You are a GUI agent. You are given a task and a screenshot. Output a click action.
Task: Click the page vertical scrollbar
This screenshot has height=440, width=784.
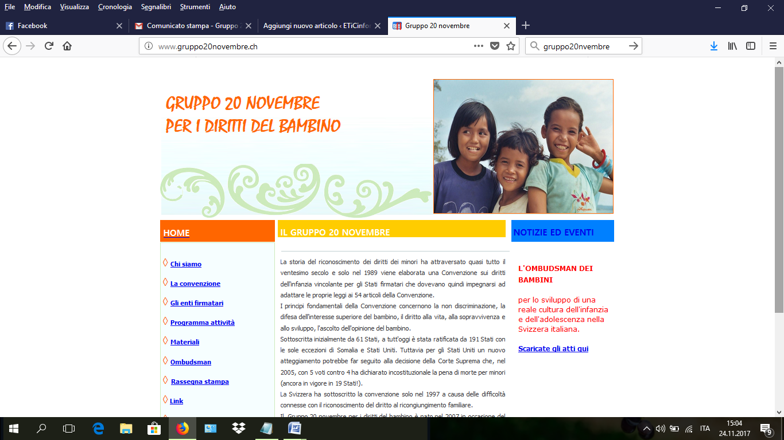click(x=779, y=189)
